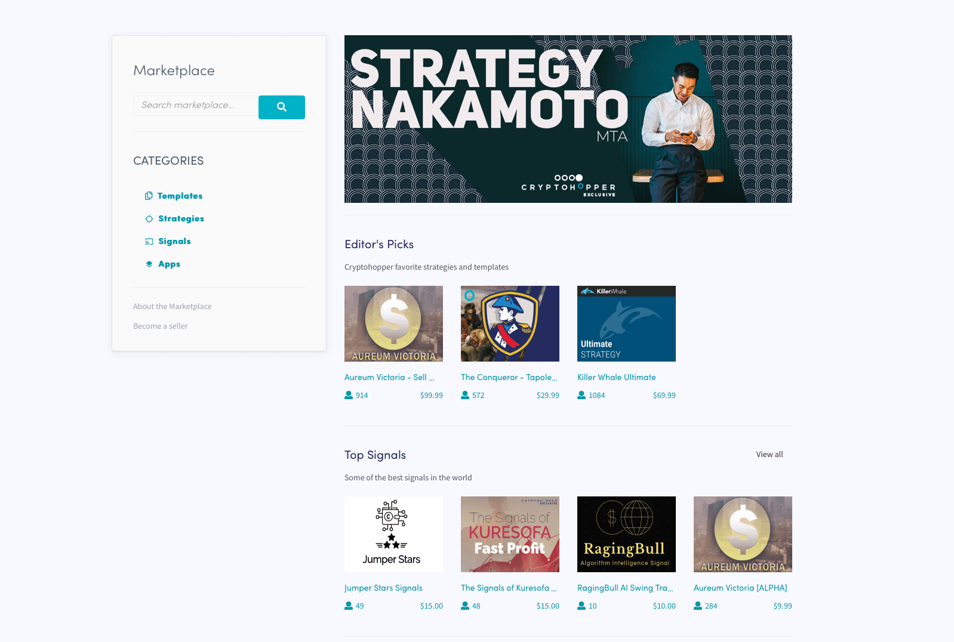
Task: Open the Apps category
Action: (169, 264)
